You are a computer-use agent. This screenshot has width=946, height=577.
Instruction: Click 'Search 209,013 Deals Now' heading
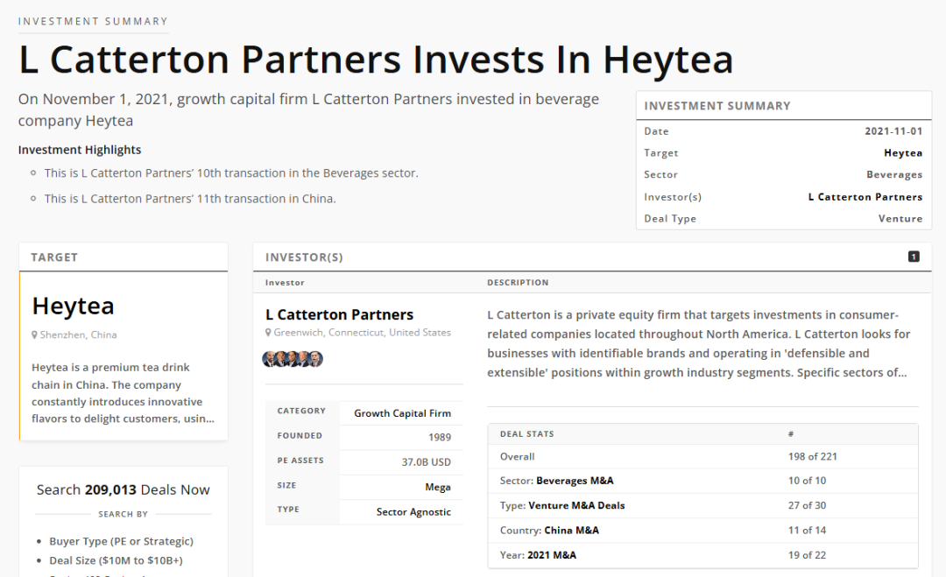point(124,489)
